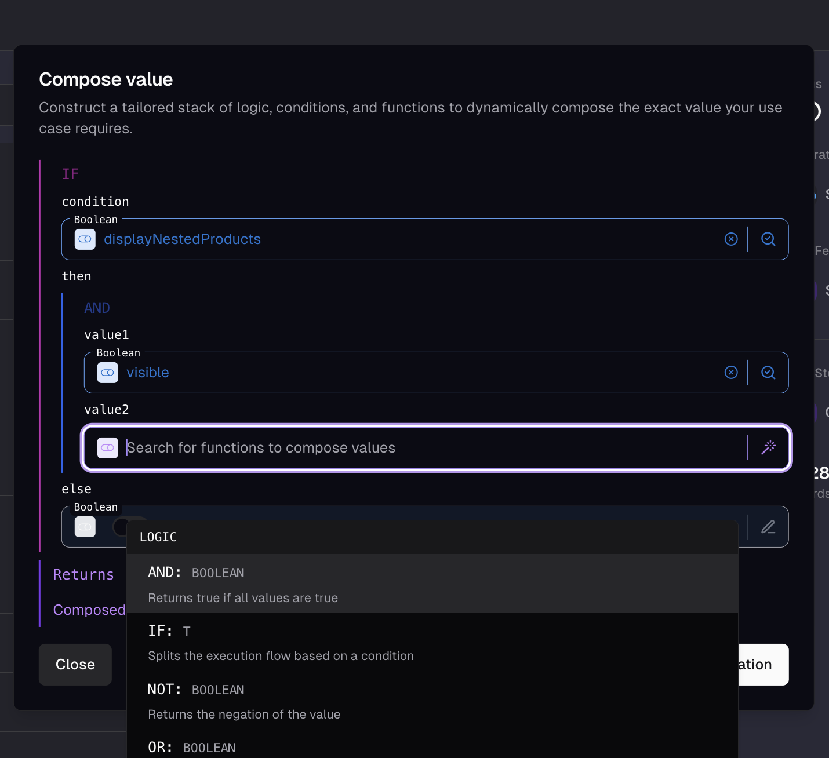Image resolution: width=829 pixels, height=758 pixels.
Task: Click the Compose value heading
Action: (x=106, y=79)
